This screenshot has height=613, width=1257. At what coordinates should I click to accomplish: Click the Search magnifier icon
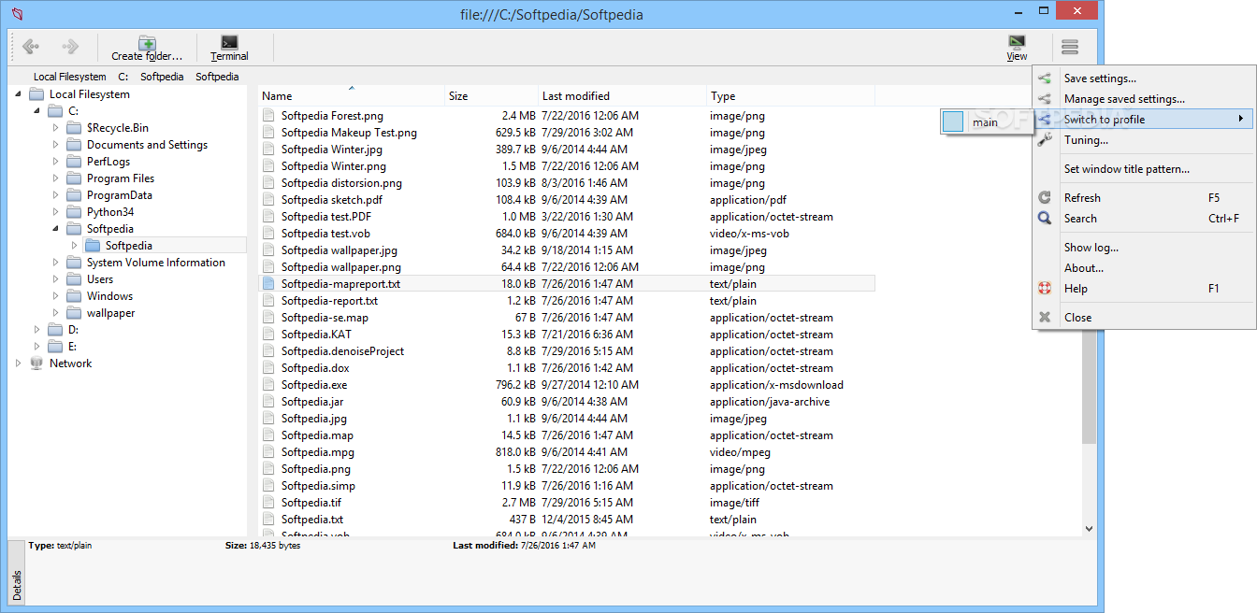[x=1045, y=219]
